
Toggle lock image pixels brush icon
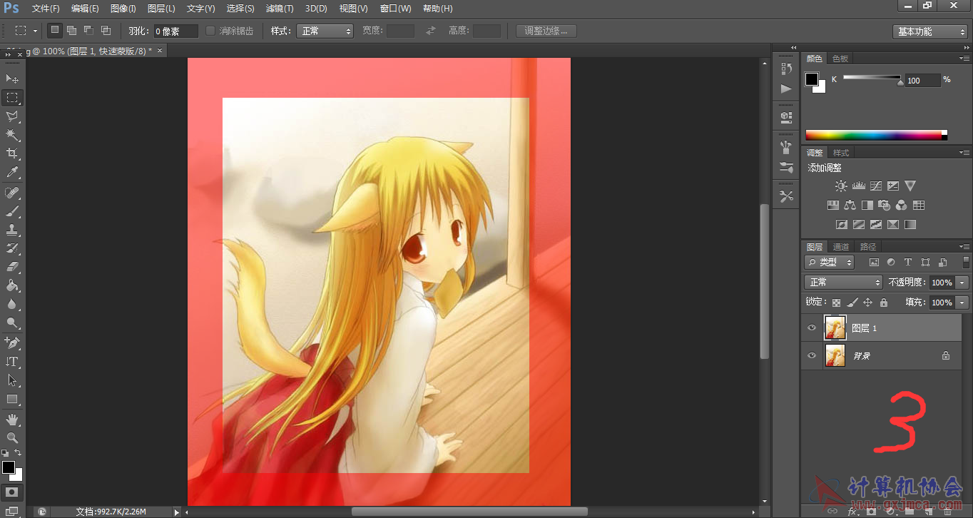click(852, 303)
